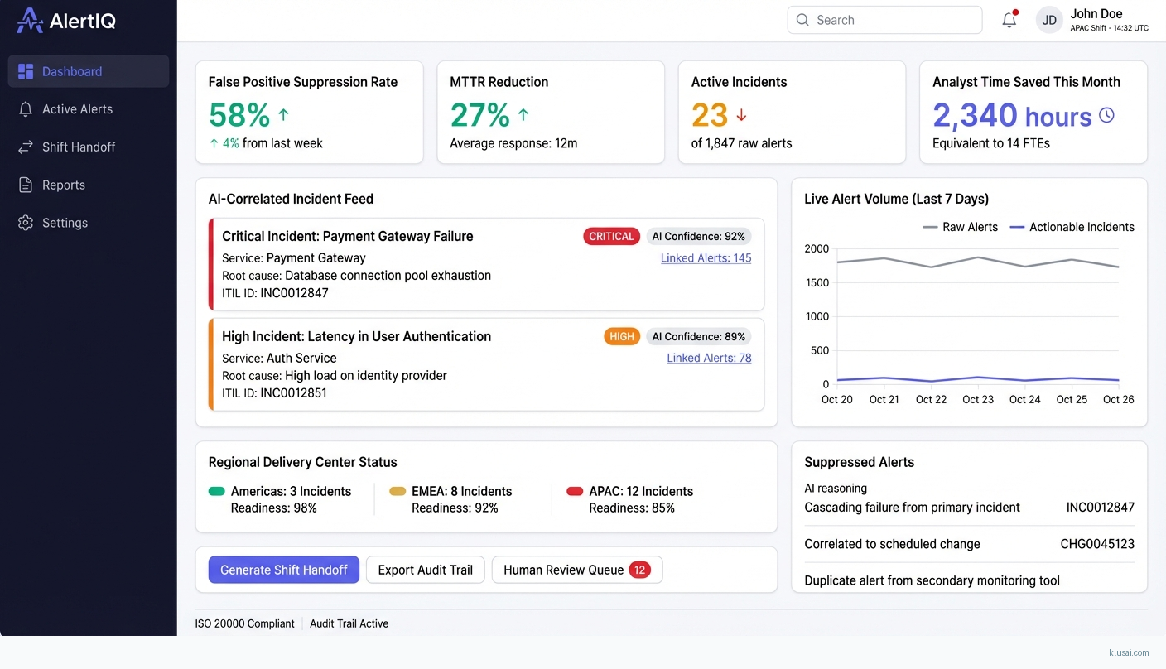Click the AlertIQ logo icon
This screenshot has width=1166, height=669.
click(30, 21)
